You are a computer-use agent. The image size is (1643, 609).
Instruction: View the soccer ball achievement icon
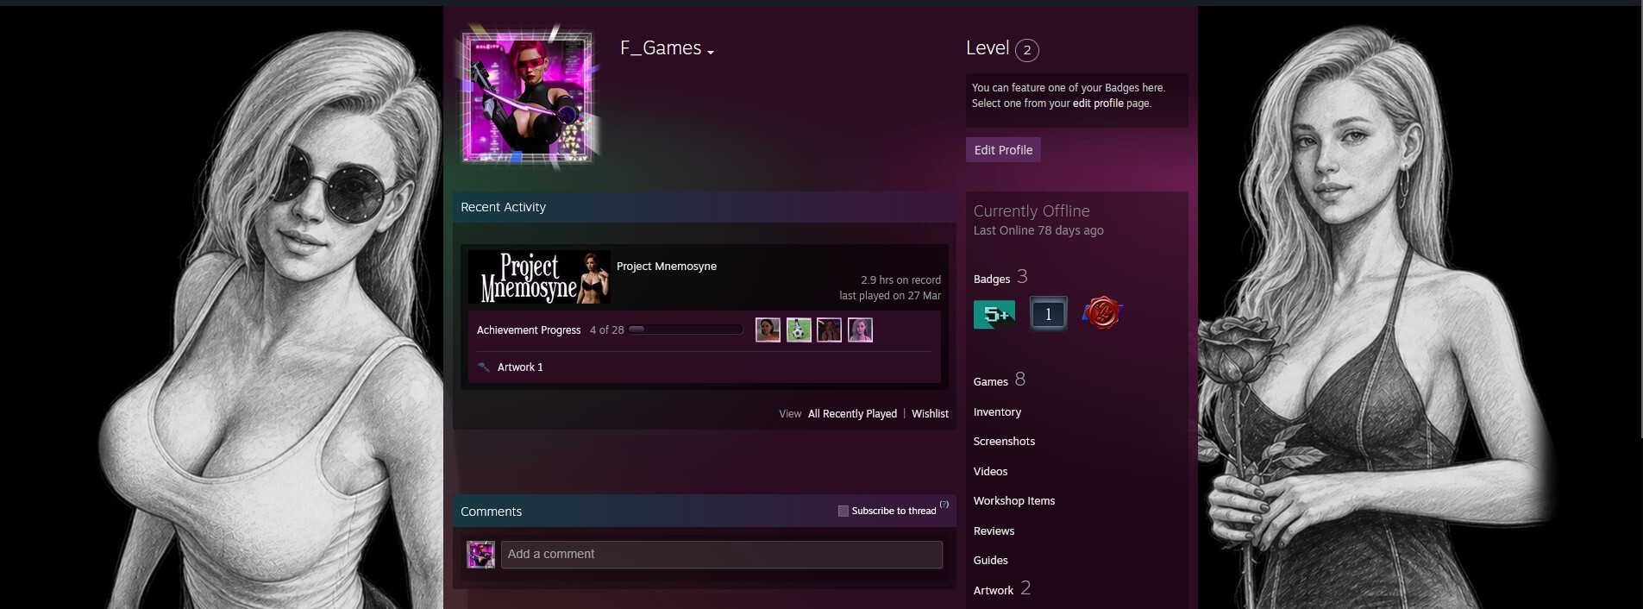tap(799, 330)
